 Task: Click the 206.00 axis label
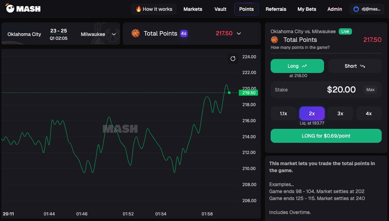[249, 201]
